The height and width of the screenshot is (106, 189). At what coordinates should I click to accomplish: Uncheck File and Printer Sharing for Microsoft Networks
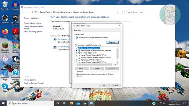(x=76, y=50)
